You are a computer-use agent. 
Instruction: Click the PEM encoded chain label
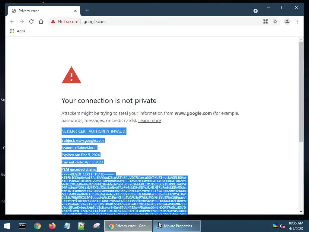pos(79,169)
